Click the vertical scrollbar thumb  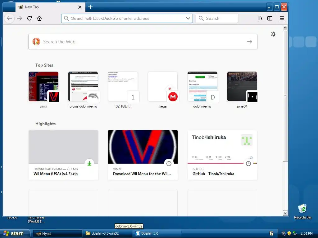pyautogui.click(x=285, y=96)
